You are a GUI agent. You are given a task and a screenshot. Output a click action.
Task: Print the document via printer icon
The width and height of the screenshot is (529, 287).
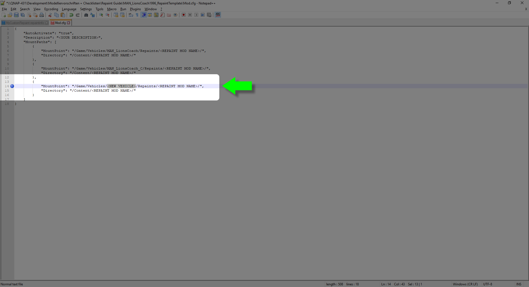coord(42,15)
